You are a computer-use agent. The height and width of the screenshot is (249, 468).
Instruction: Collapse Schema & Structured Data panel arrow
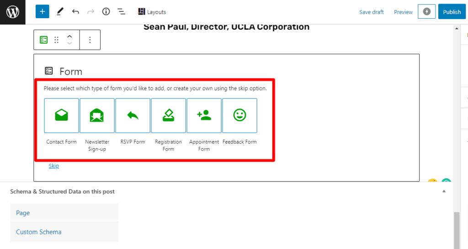tap(444, 191)
